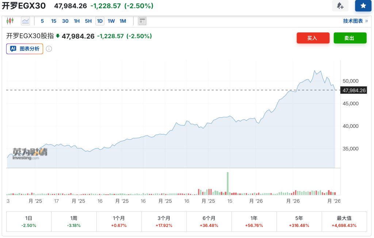Image resolution: width=374 pixels, height=238 pixels.
Task: Open AI 图表分析 chart analysis
Action: (x=25, y=48)
